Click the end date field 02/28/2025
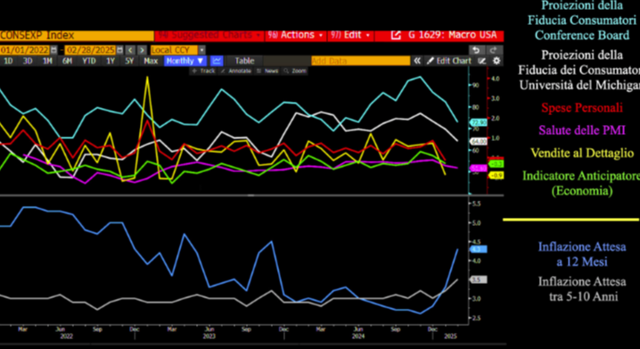The image size is (640, 349). click(x=90, y=50)
